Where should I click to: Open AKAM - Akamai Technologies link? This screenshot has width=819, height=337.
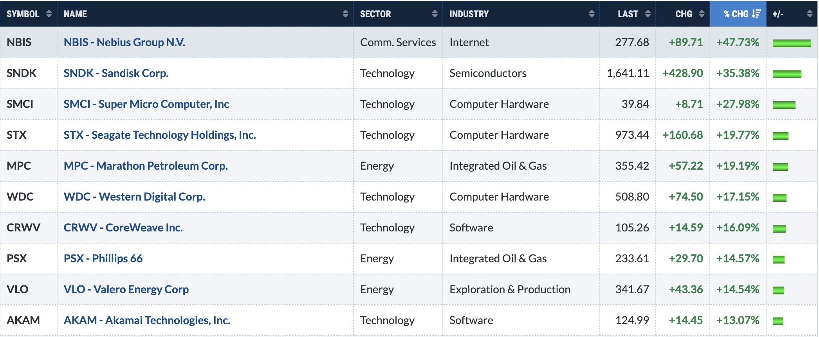[x=147, y=320]
